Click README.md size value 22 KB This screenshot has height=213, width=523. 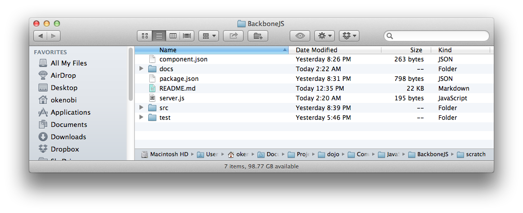(x=415, y=89)
